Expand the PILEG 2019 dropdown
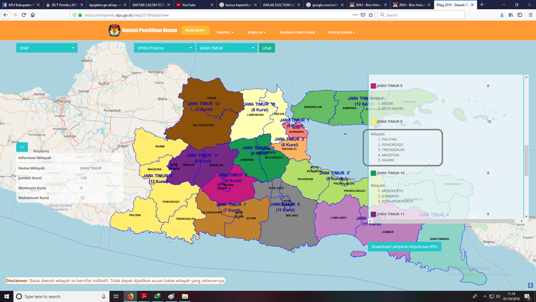The image size is (536, 302). click(195, 30)
